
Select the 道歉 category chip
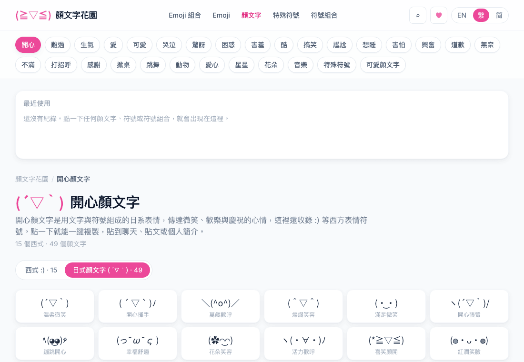pos(458,45)
